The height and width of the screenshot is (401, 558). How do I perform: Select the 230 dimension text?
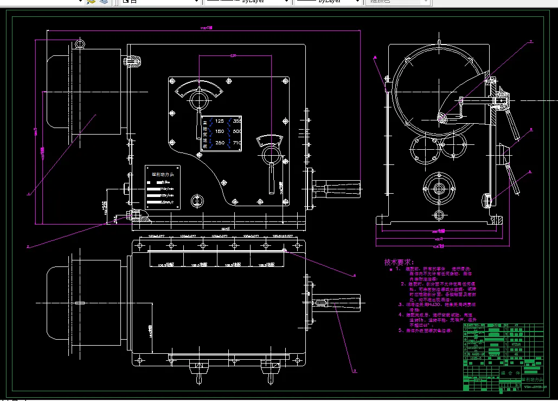click(x=233, y=55)
